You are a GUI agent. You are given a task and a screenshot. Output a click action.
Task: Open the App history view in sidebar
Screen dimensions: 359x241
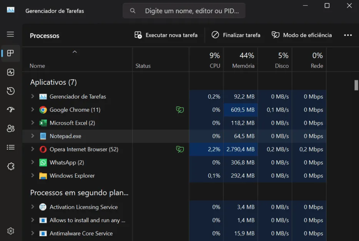pyautogui.click(x=10, y=91)
